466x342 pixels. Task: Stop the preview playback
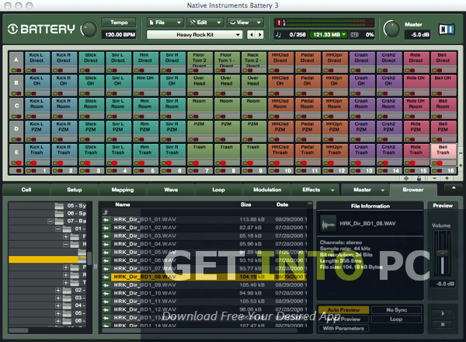coord(443,324)
